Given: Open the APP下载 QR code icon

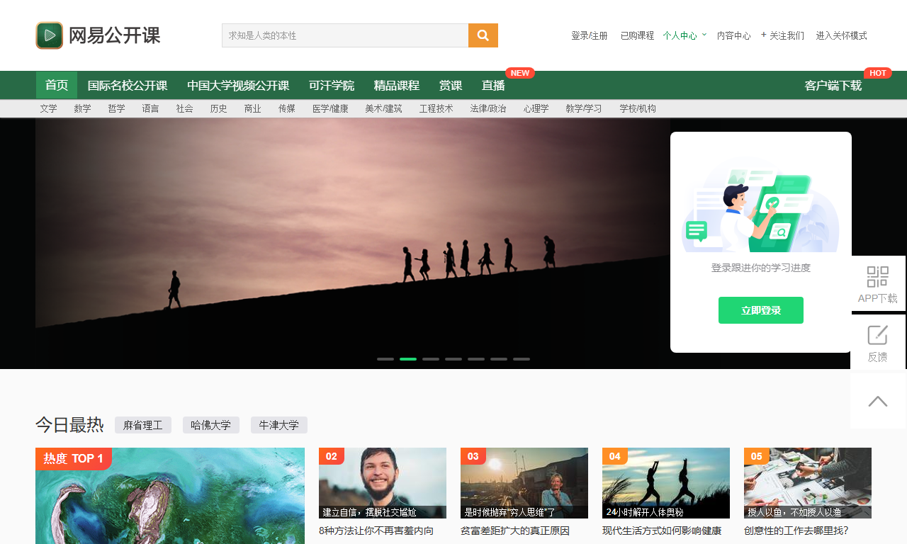Looking at the screenshot, I should (878, 276).
